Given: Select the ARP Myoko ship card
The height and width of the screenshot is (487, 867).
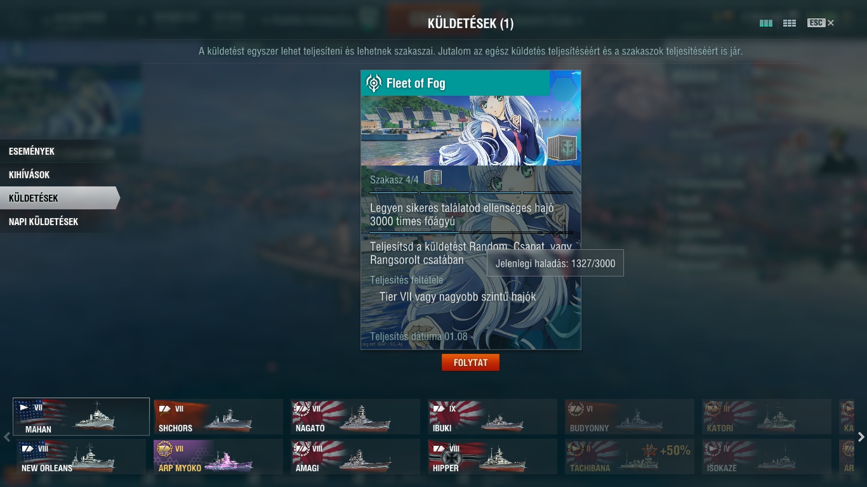Looking at the screenshot, I should (x=218, y=457).
